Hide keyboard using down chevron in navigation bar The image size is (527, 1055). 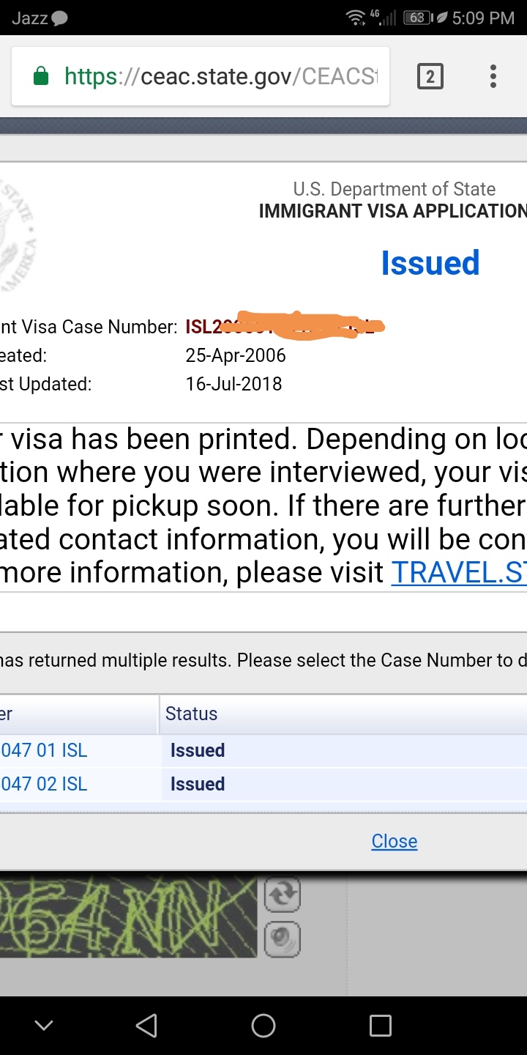click(x=44, y=1026)
